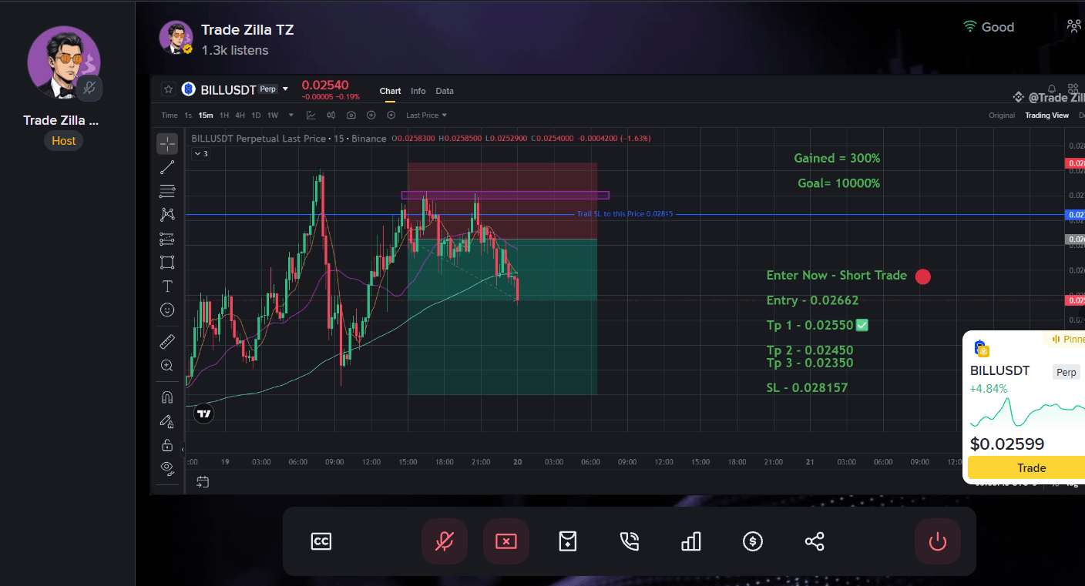
Task: Open price alert bell icon
Action: tap(1052, 89)
